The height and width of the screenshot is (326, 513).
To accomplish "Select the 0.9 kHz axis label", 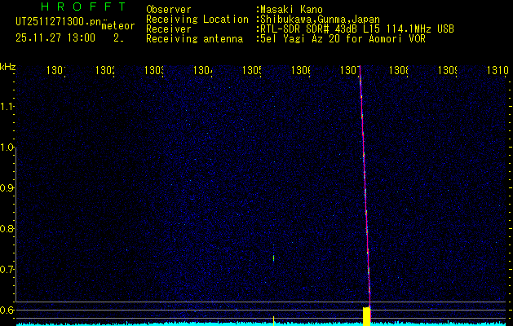I will coord(7,188).
